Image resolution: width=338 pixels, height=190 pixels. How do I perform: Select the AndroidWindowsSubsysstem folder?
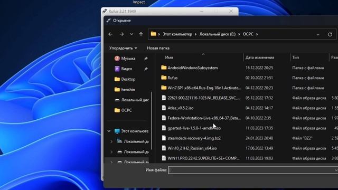point(192,68)
